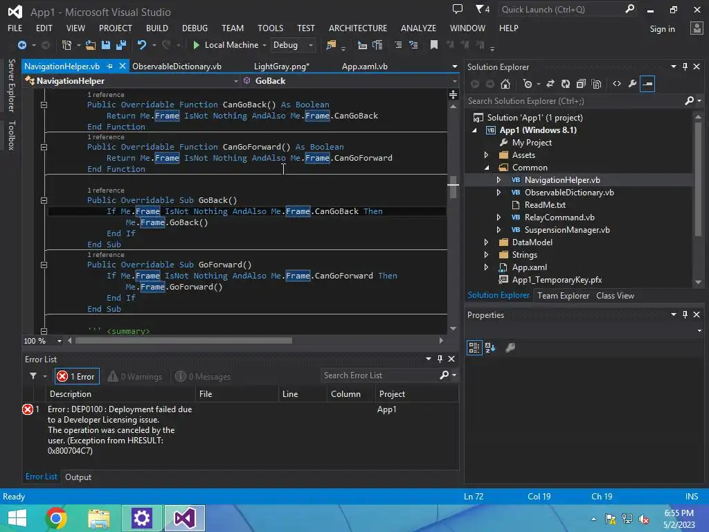Open the TOOLS menu
Screen dimensions: 709x532
[x=271, y=28]
